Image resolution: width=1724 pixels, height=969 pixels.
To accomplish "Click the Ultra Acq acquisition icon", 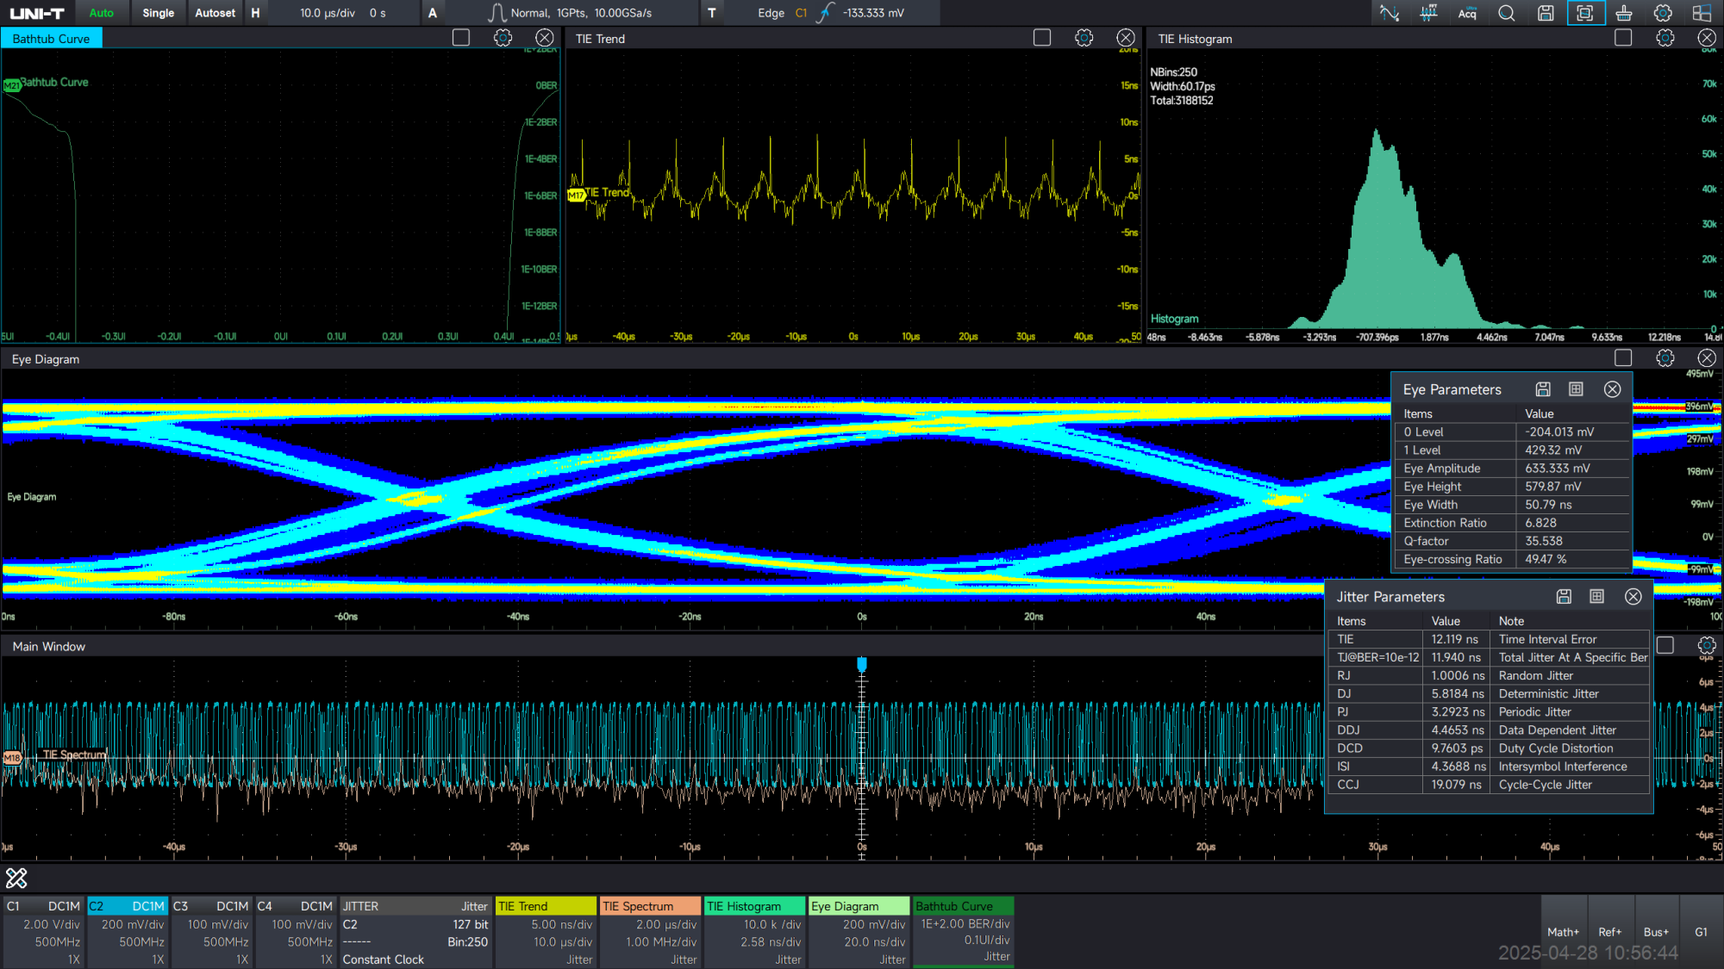I will point(1467,13).
